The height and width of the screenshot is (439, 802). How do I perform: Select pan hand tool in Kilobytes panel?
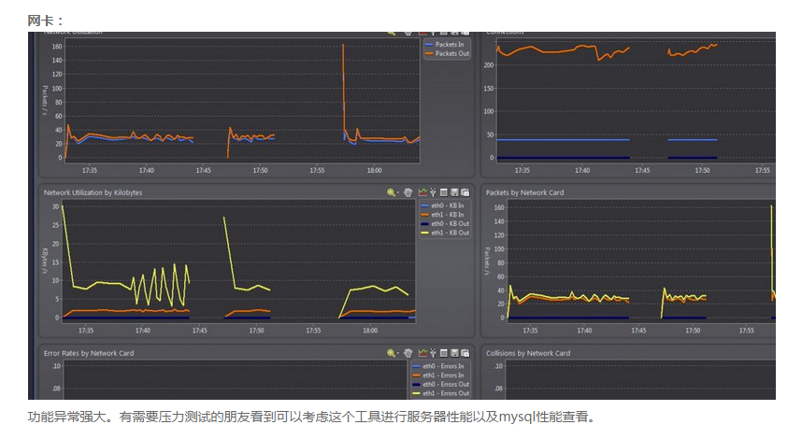pyautogui.click(x=408, y=192)
